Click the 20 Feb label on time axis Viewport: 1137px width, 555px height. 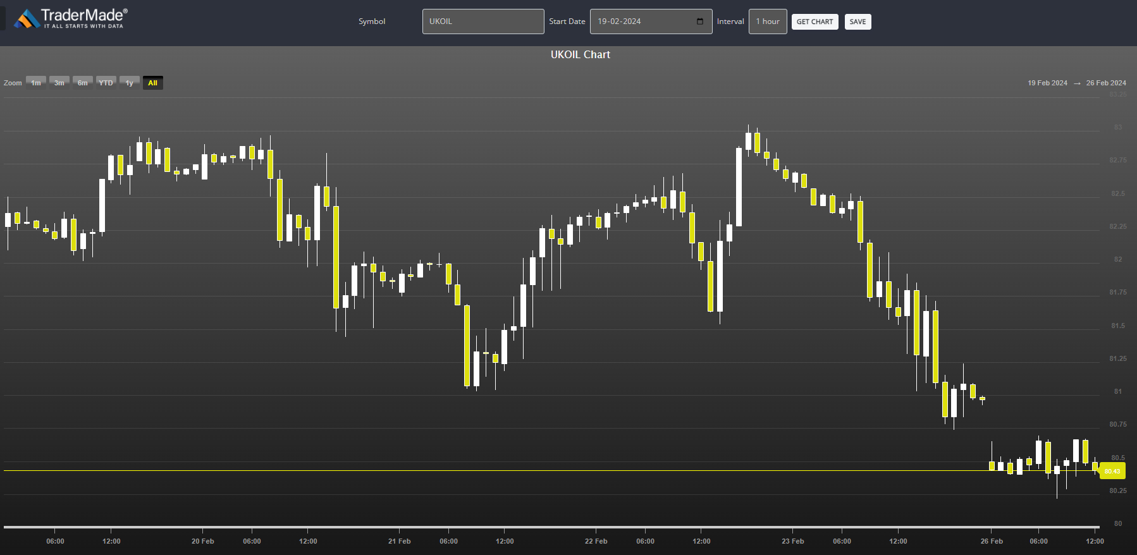point(203,541)
